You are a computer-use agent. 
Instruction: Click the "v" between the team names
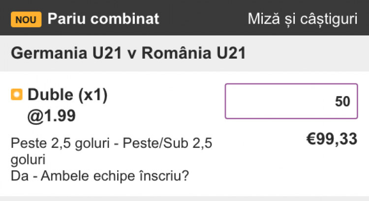[131, 53]
